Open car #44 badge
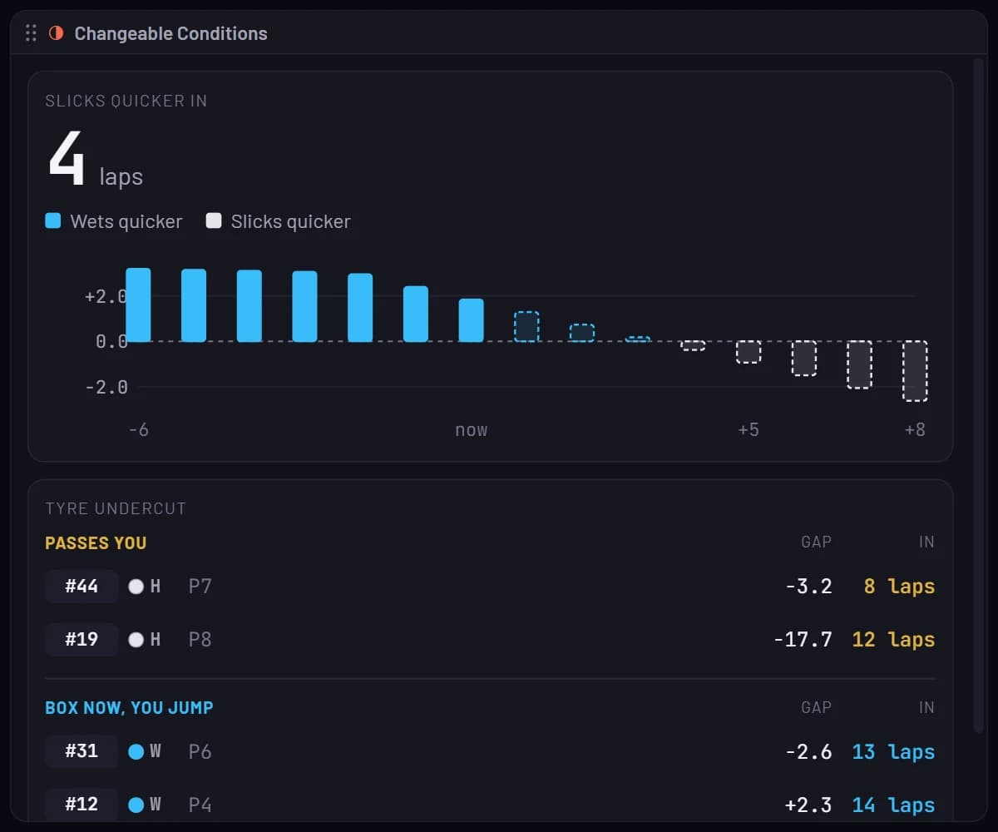The height and width of the screenshot is (832, 998). 82,587
